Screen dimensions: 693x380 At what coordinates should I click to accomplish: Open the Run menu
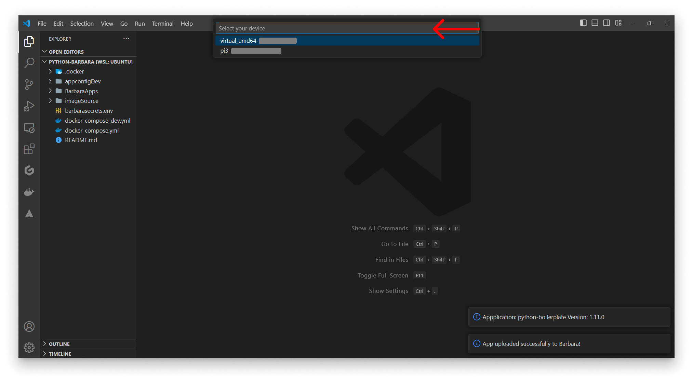(x=139, y=23)
